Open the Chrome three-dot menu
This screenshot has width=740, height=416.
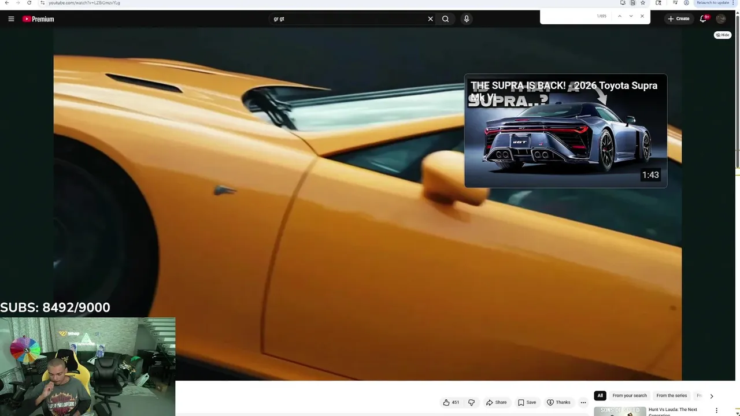pyautogui.click(x=734, y=3)
